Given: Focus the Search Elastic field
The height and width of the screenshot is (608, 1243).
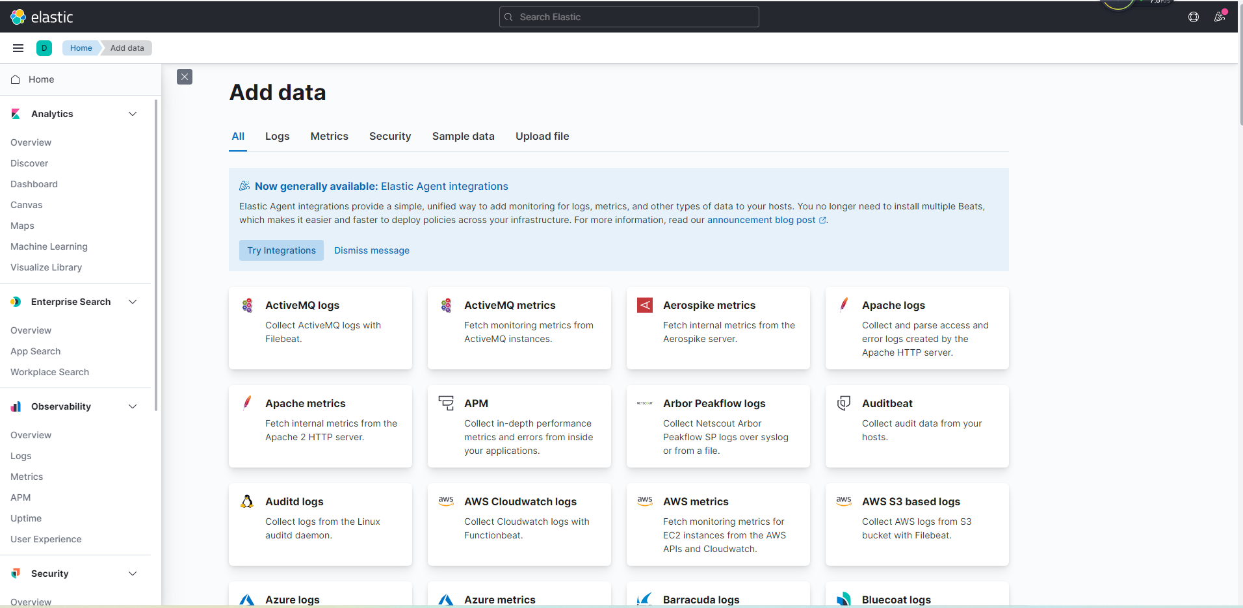Looking at the screenshot, I should (629, 17).
